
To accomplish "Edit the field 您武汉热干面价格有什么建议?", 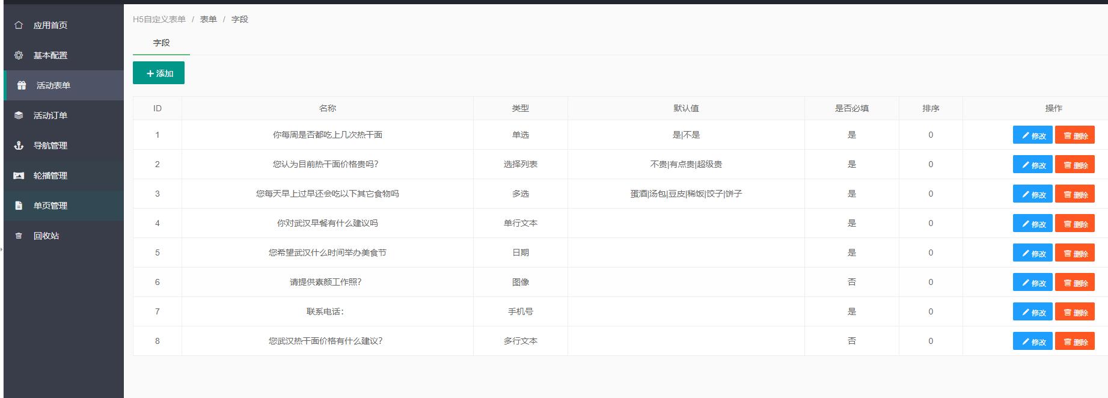I will click(x=1032, y=341).
